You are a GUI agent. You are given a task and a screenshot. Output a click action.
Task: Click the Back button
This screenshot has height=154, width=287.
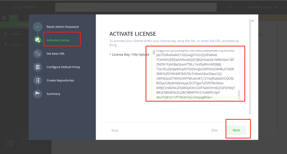coord(115,130)
